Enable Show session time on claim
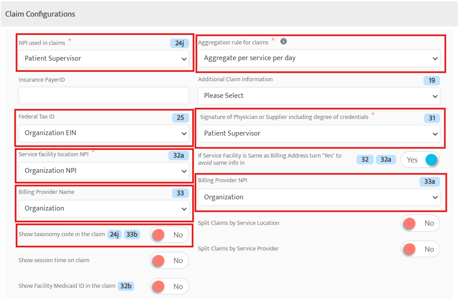This screenshot has height=299, width=459. [169, 260]
